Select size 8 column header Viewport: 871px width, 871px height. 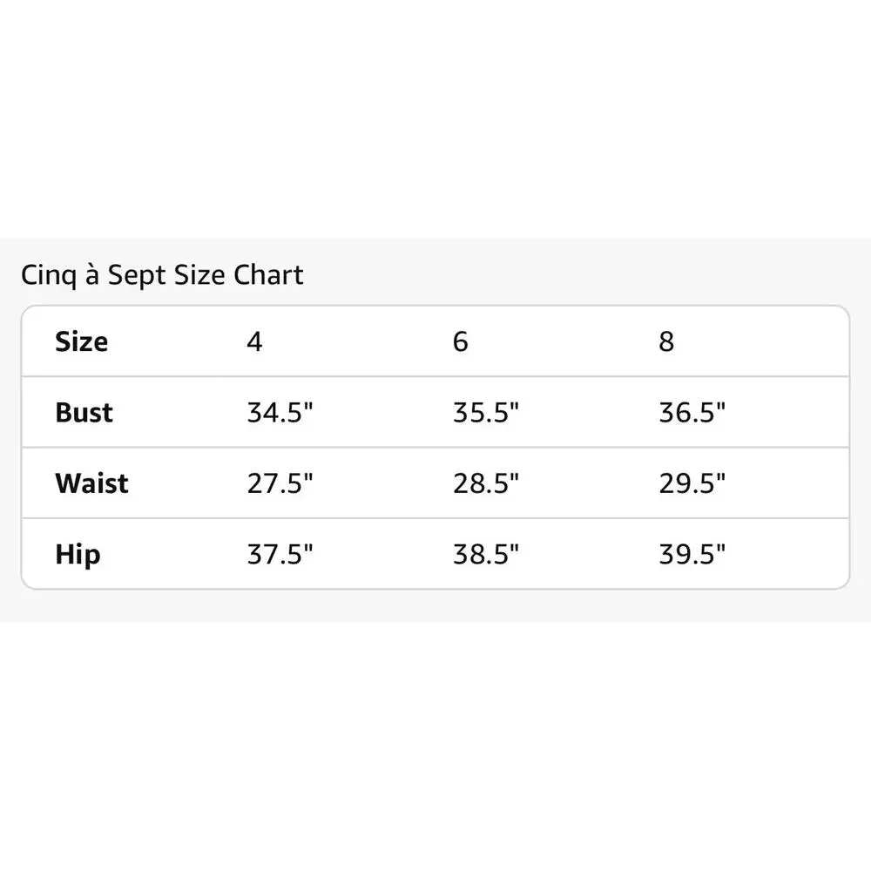pos(666,341)
